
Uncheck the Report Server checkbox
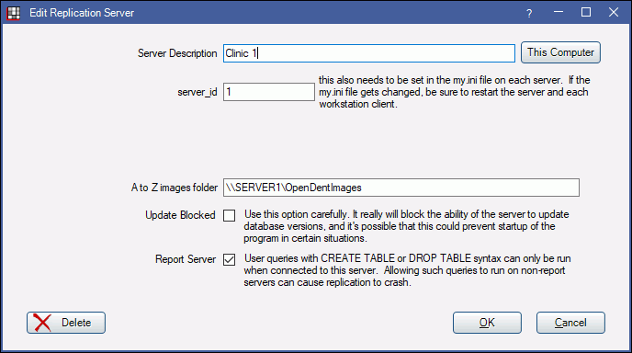tap(230, 259)
